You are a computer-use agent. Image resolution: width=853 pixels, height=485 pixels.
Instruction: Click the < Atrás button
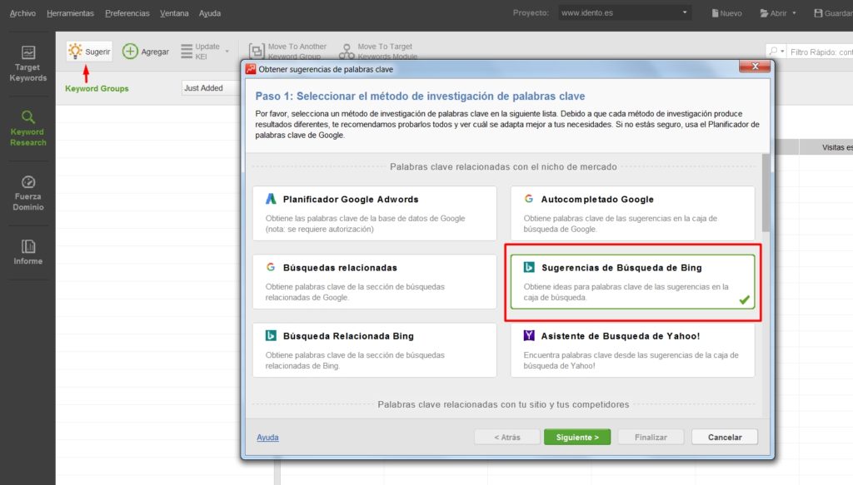(x=507, y=438)
